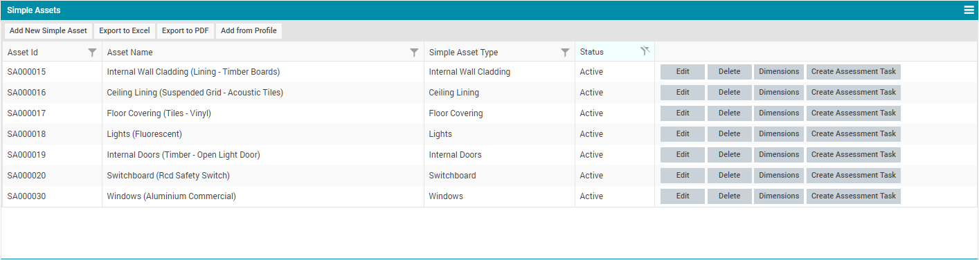Create Assessment Task for Lights (Fluorescent)
979x260 pixels.
[x=854, y=134]
